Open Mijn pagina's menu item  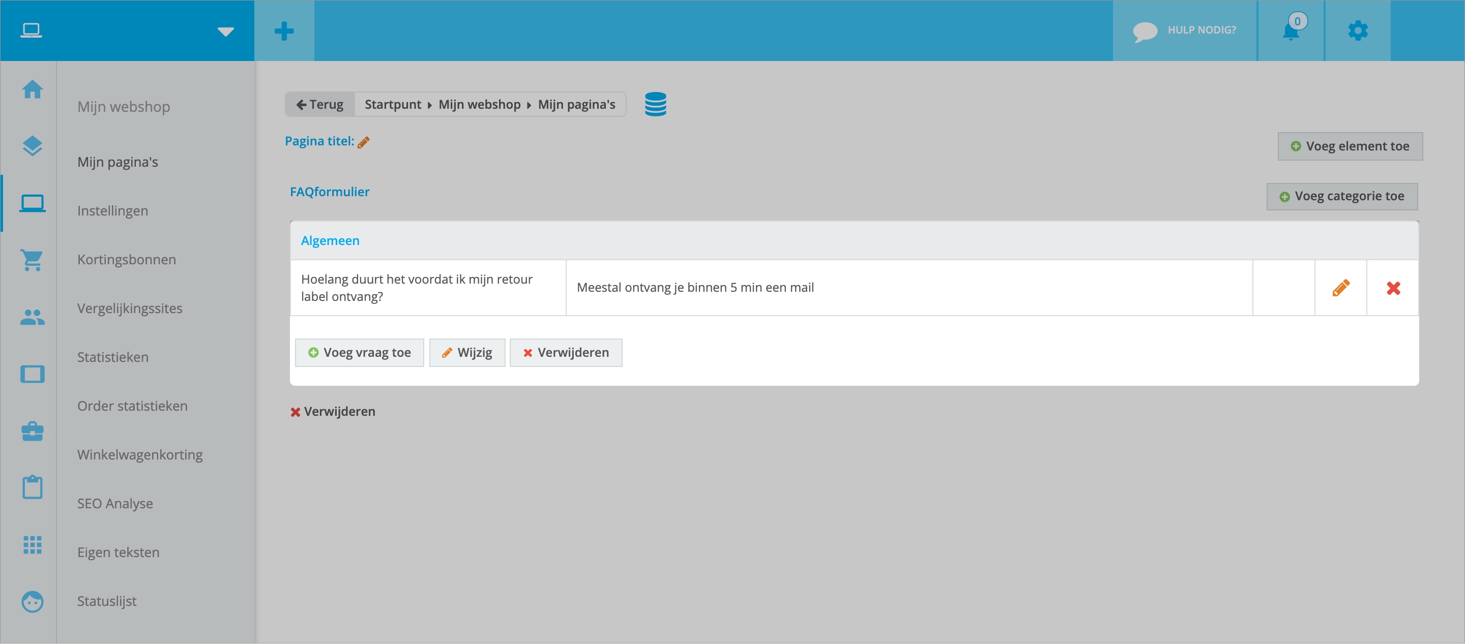(x=118, y=162)
